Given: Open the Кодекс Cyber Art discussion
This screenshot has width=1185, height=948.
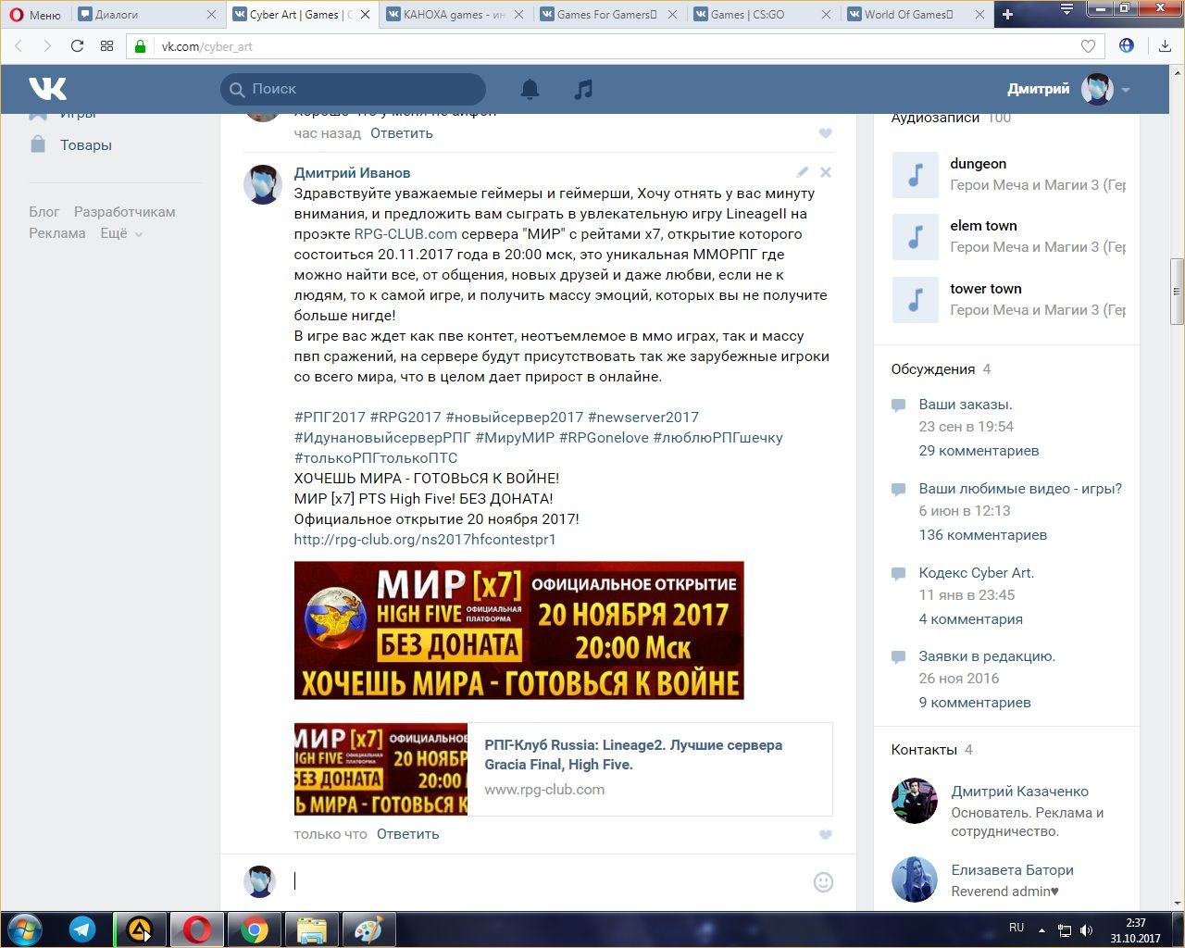Looking at the screenshot, I should [977, 573].
